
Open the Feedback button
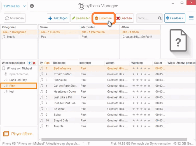click(x=175, y=18)
